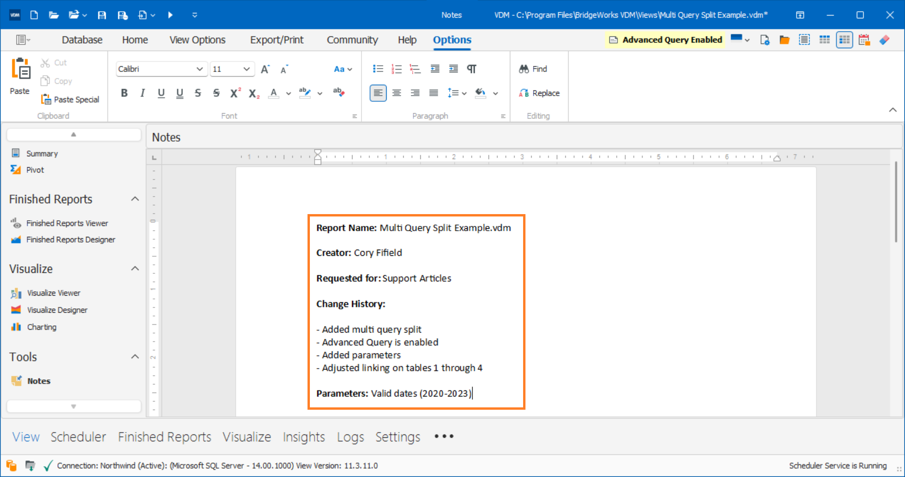Open Finished Reports Viewer in sidebar
Screen dimensions: 905x477
coord(67,223)
